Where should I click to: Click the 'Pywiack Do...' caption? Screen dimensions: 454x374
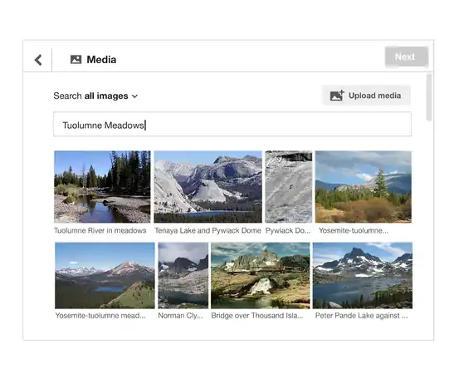click(x=288, y=230)
